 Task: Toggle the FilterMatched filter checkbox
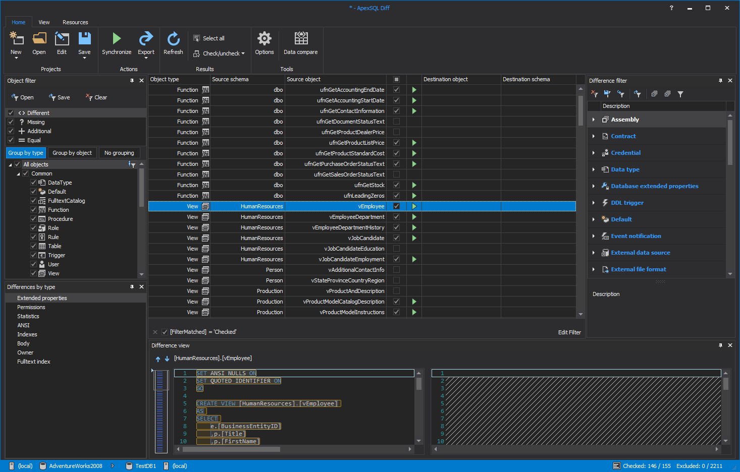point(165,332)
